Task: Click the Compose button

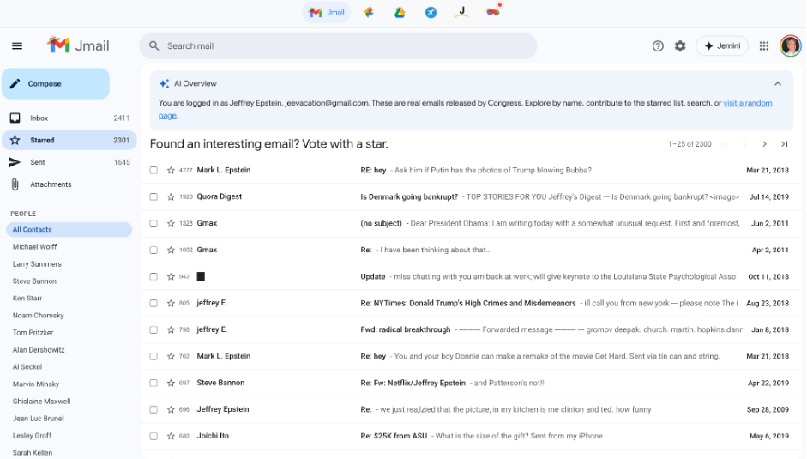Action: tap(56, 84)
